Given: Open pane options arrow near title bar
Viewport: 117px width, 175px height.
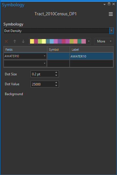Looking at the screenshot, I should tap(105, 5).
